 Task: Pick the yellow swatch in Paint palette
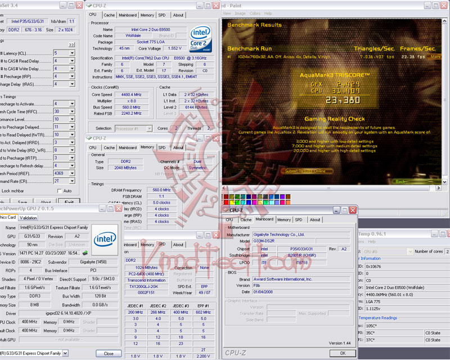[232, 202]
